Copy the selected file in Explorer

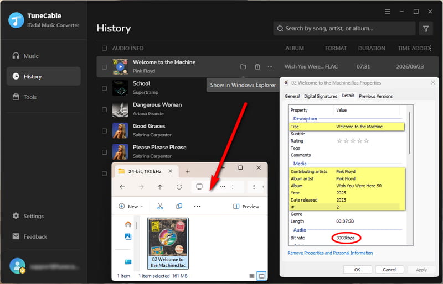coord(179,207)
